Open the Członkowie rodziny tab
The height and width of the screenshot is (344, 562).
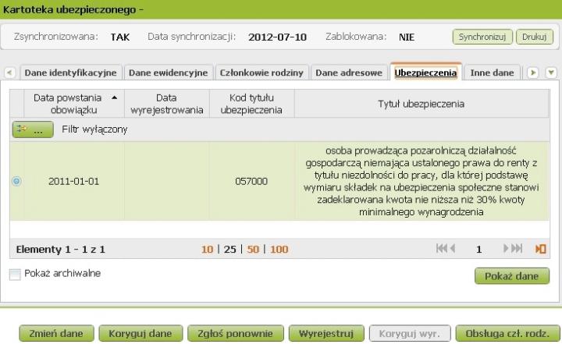(x=261, y=73)
